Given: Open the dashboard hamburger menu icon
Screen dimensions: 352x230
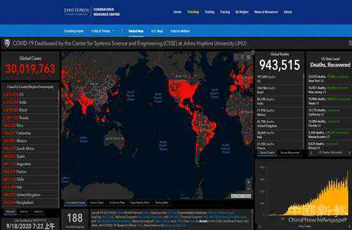Looking at the screenshot, I should pos(350,43).
